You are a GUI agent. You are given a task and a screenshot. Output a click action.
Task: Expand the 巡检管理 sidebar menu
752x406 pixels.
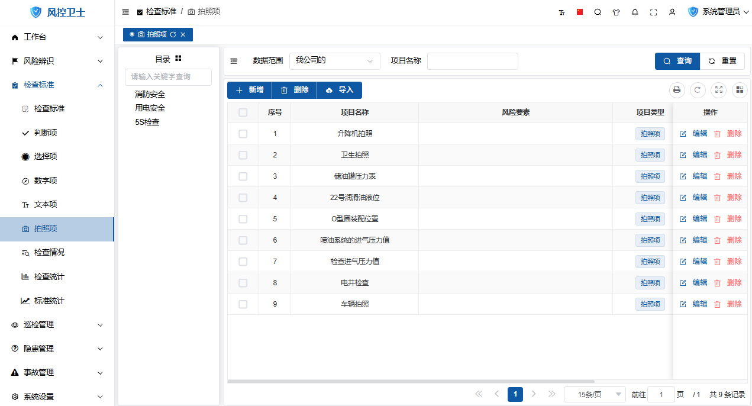pyautogui.click(x=57, y=325)
